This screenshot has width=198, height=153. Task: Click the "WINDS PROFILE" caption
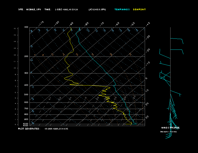170,128
